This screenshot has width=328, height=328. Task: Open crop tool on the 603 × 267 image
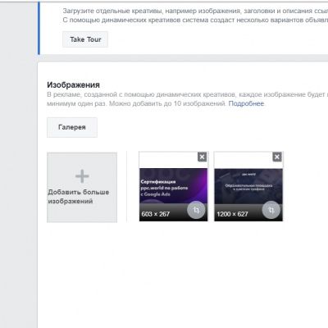tap(196, 210)
